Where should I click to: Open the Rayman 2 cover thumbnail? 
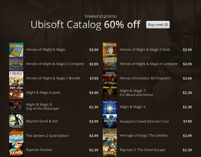tap(110, 150)
